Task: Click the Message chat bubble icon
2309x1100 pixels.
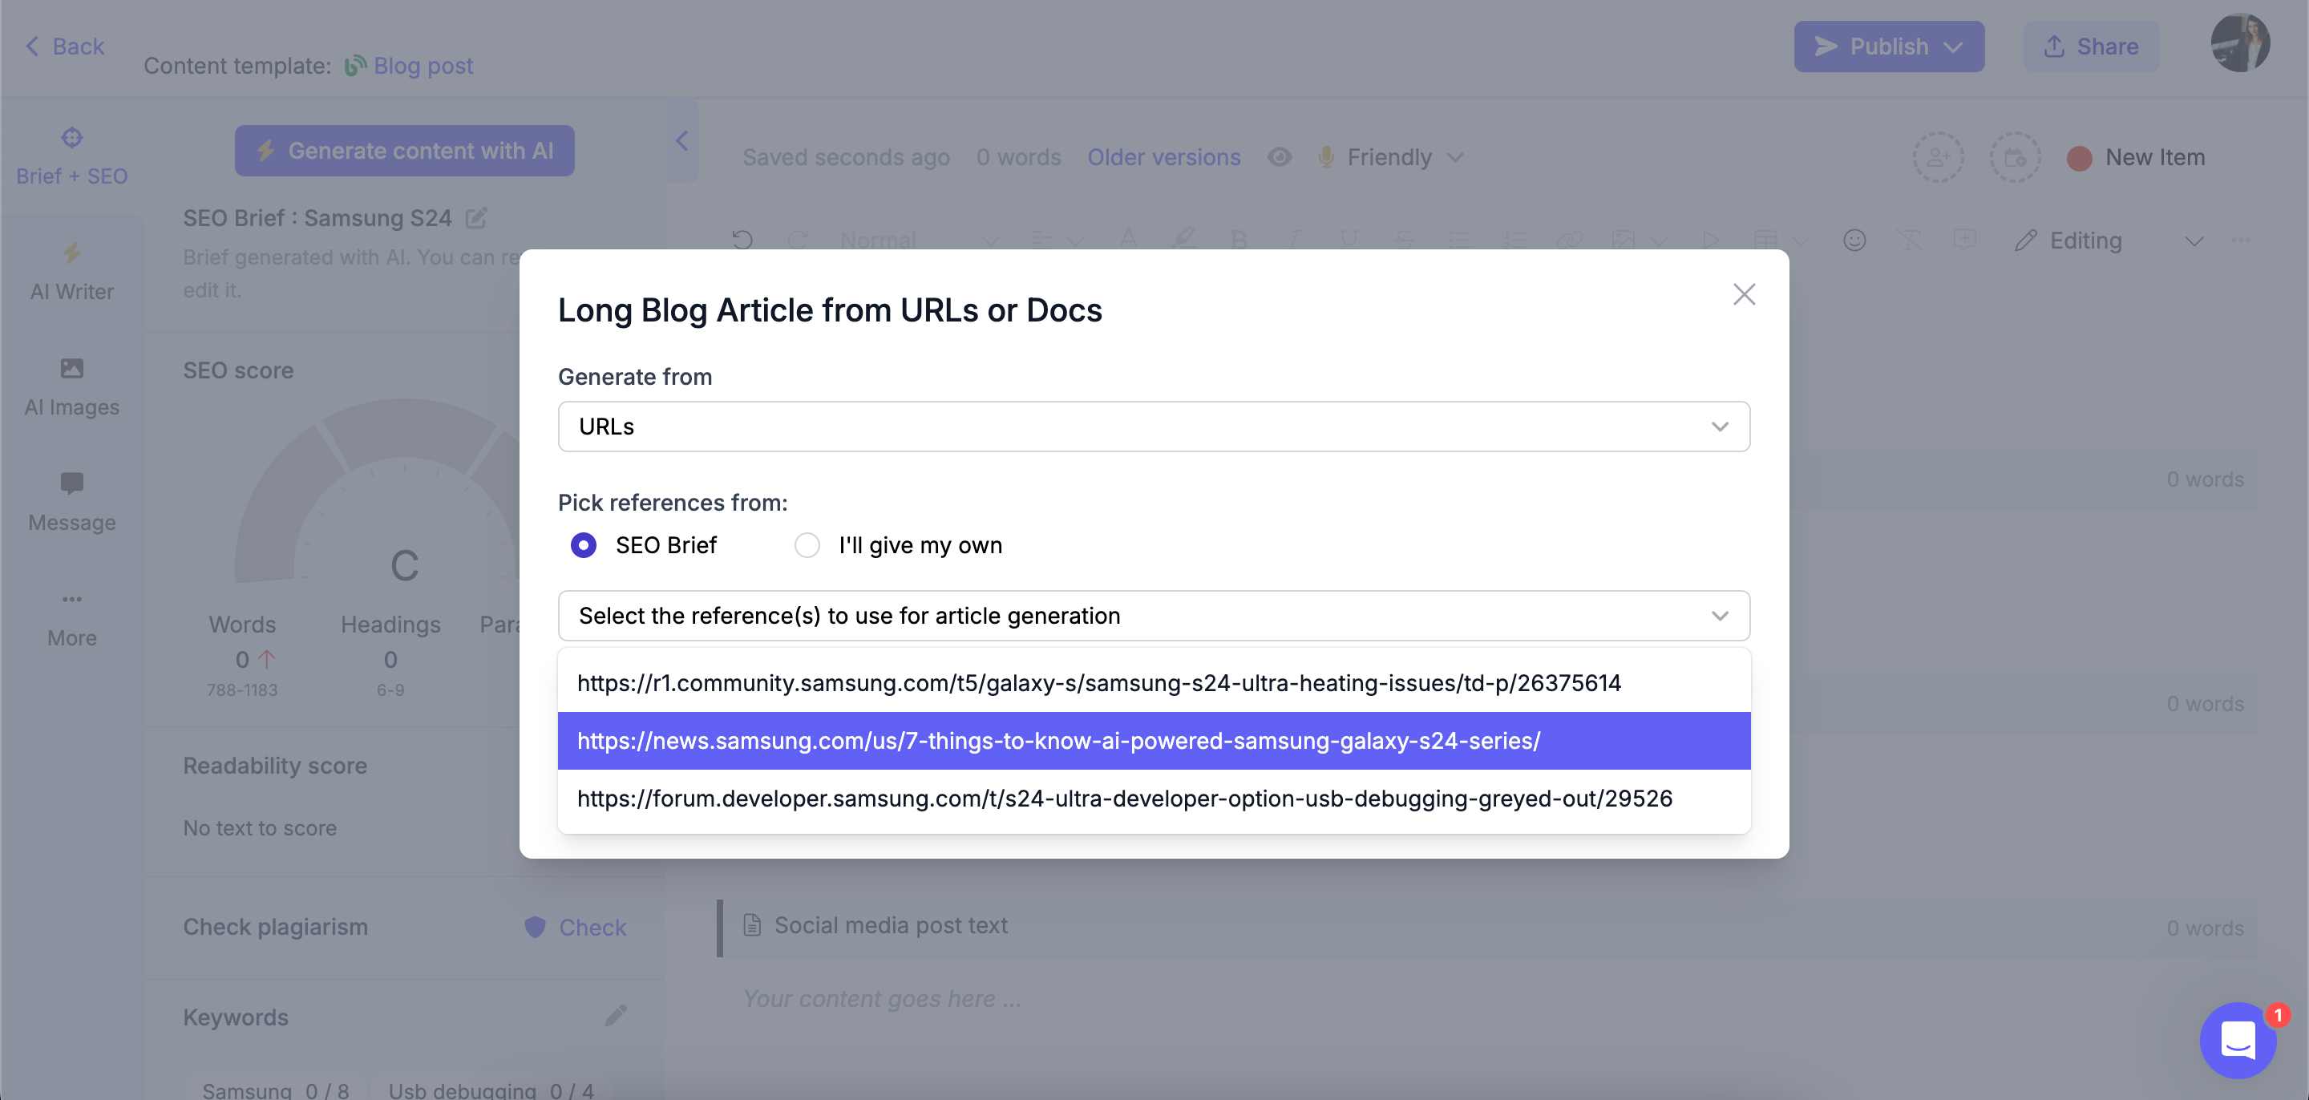Action: click(71, 483)
